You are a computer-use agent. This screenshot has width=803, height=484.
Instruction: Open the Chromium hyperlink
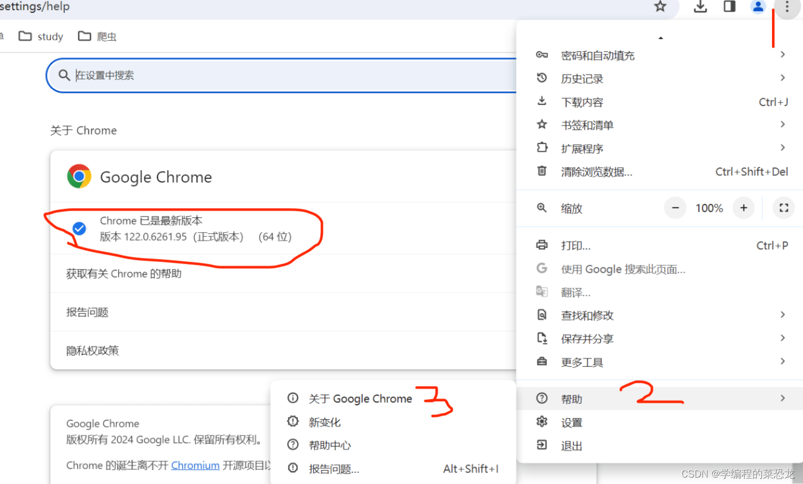(195, 465)
